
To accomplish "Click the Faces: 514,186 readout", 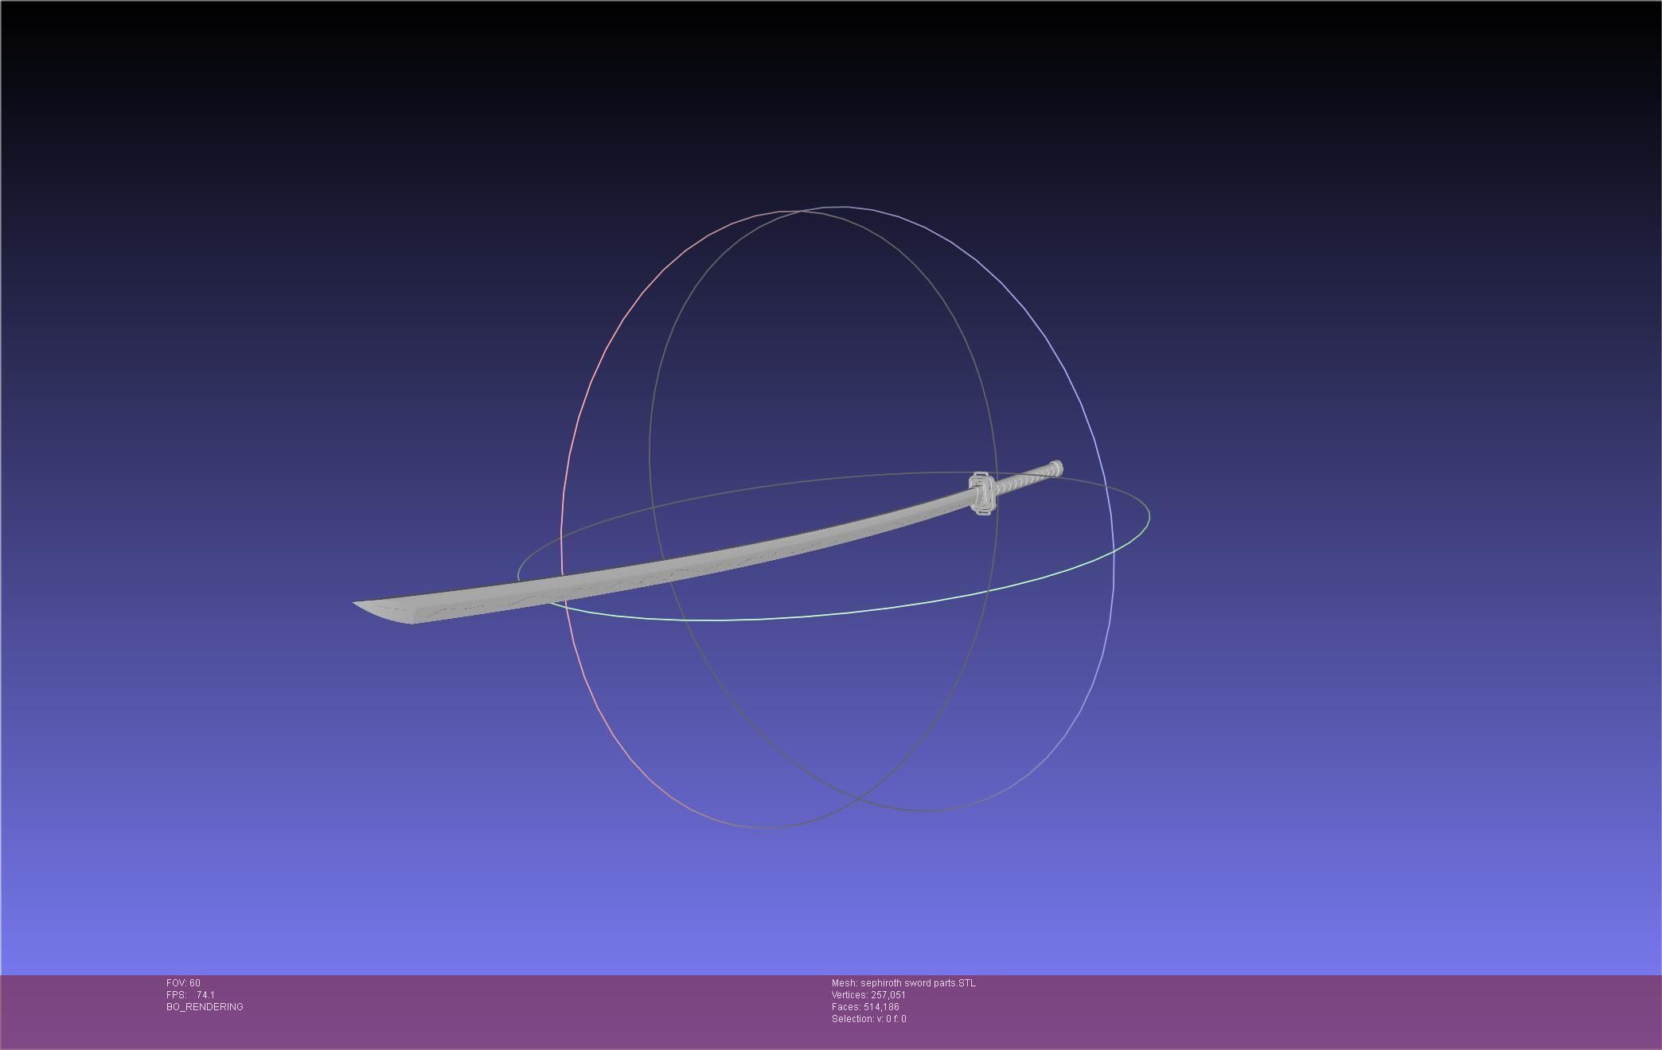I will point(865,1007).
